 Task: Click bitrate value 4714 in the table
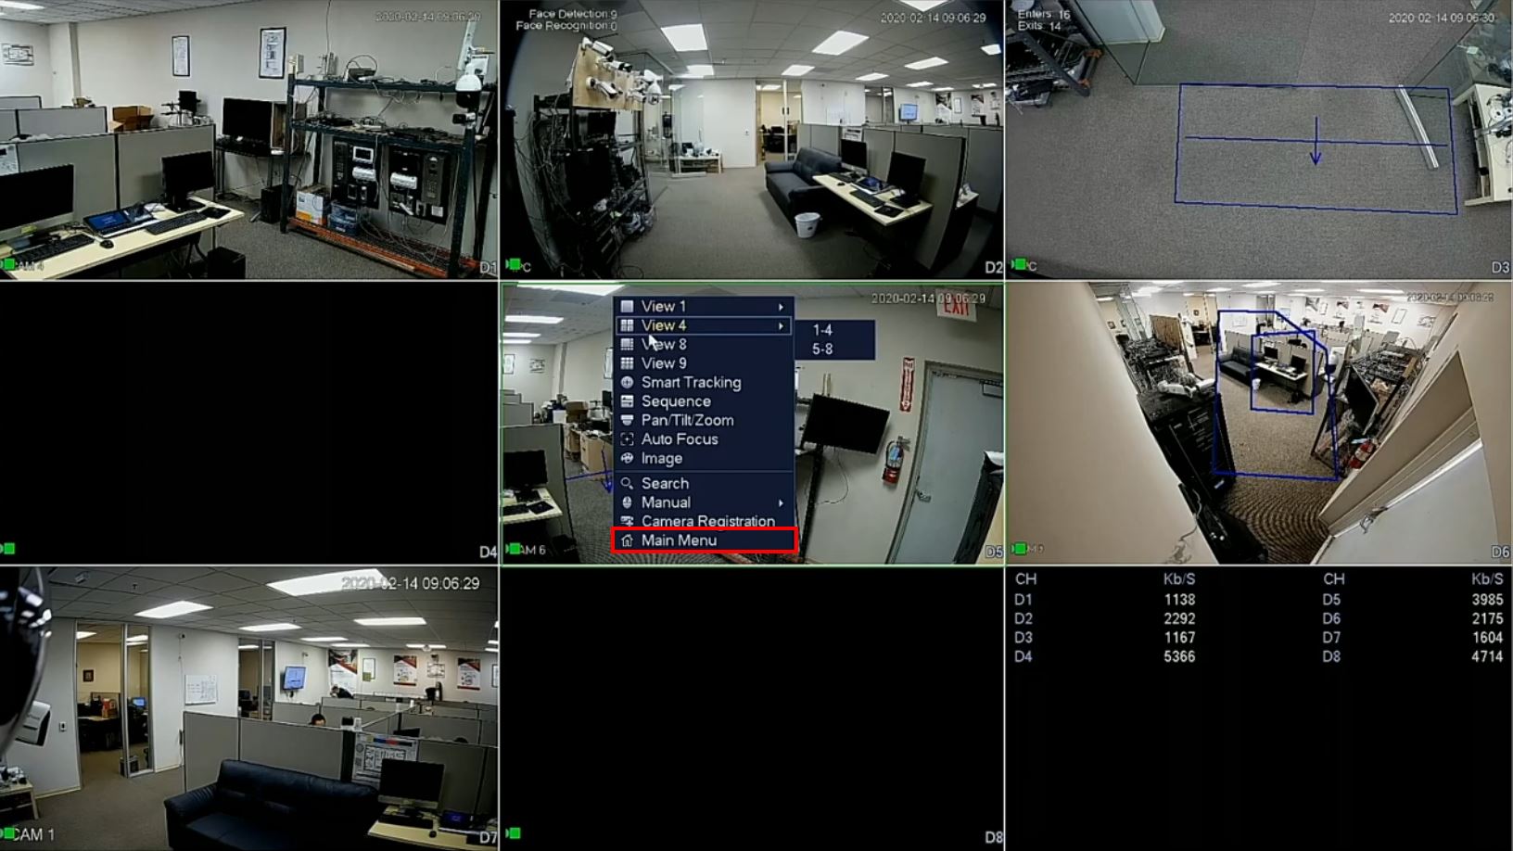pyautogui.click(x=1487, y=656)
